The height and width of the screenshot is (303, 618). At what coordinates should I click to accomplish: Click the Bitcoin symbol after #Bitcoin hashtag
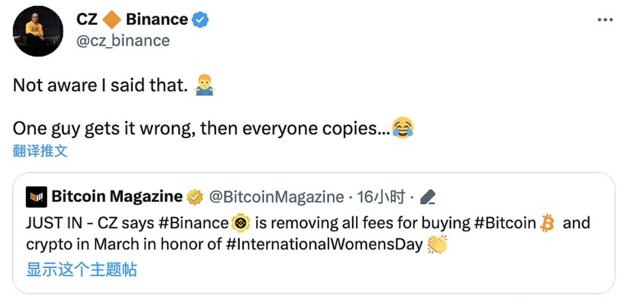tap(546, 222)
